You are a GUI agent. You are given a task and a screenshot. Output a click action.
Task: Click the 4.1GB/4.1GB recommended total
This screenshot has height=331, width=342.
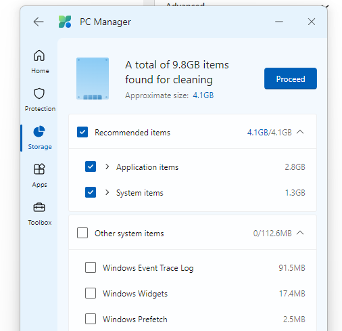(270, 133)
